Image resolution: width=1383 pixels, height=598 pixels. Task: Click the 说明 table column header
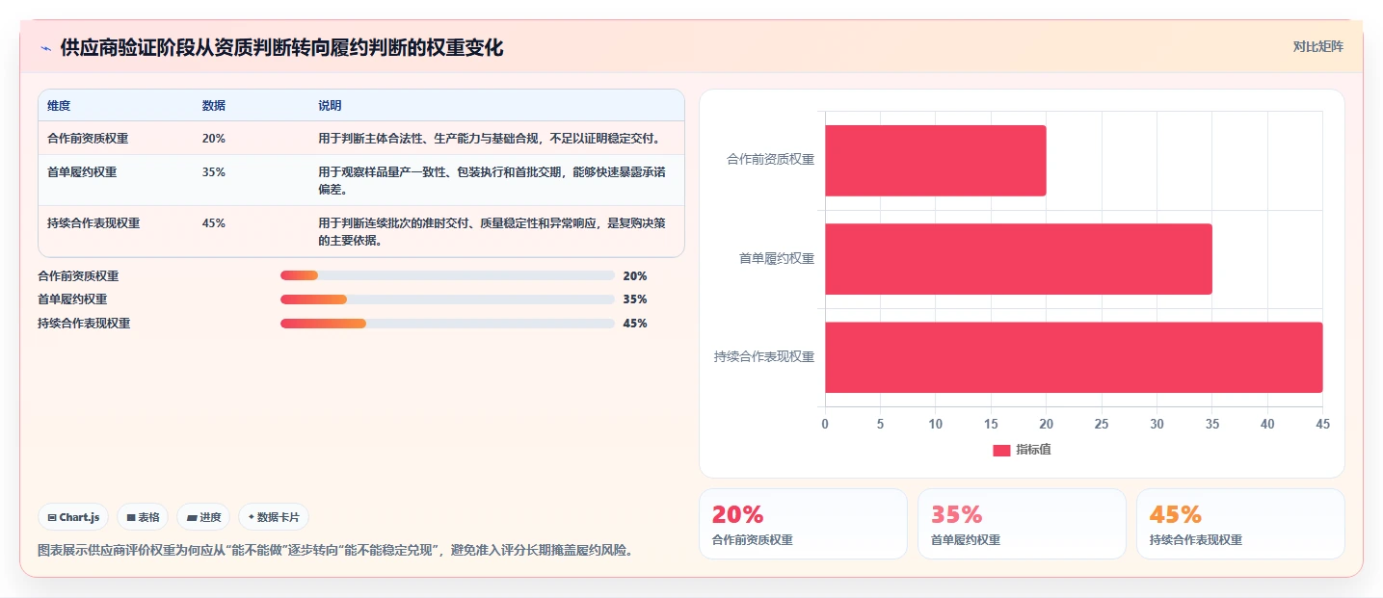330,105
